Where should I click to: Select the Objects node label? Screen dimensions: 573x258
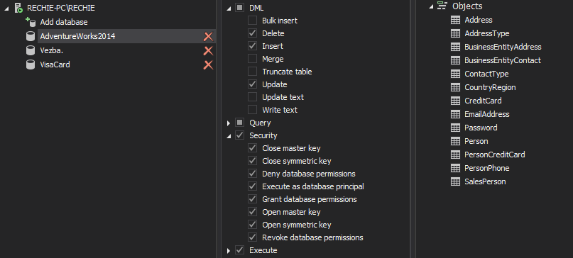pos(467,6)
